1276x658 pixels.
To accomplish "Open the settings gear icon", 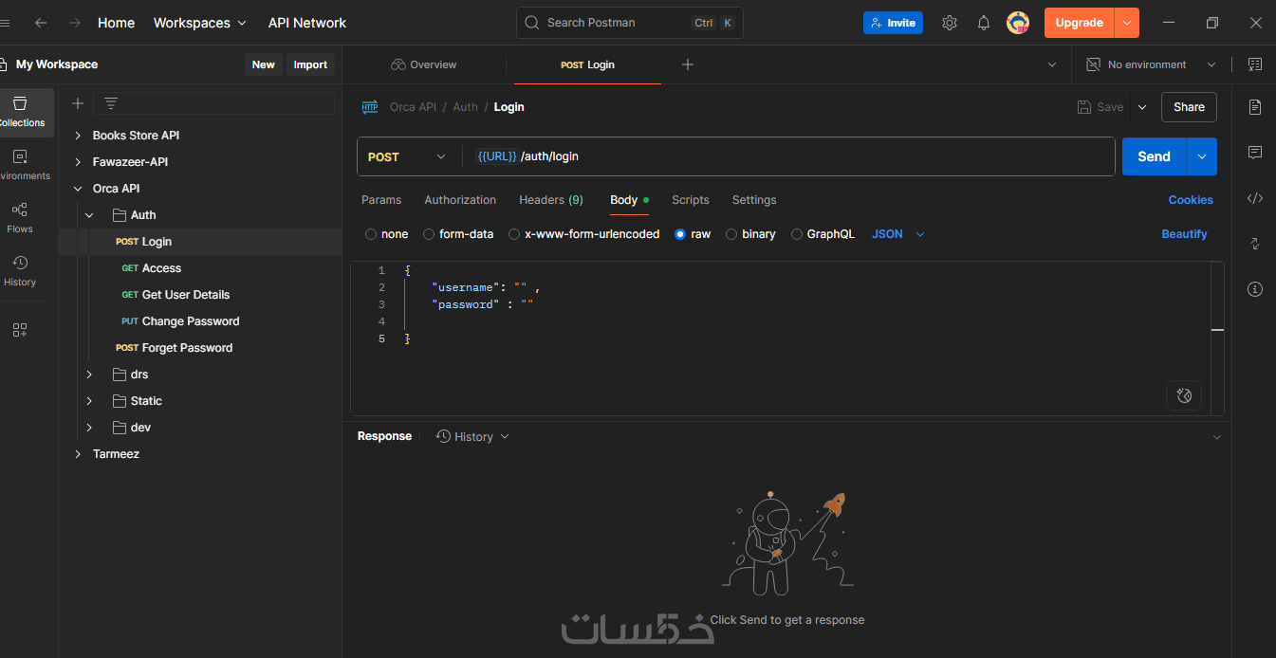I will tap(950, 23).
